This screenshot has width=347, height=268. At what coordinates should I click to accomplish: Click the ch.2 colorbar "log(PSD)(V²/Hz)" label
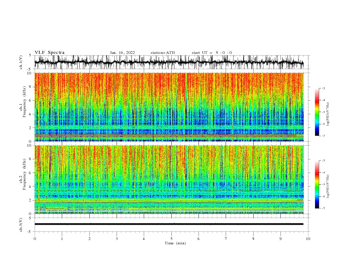pos(328,187)
